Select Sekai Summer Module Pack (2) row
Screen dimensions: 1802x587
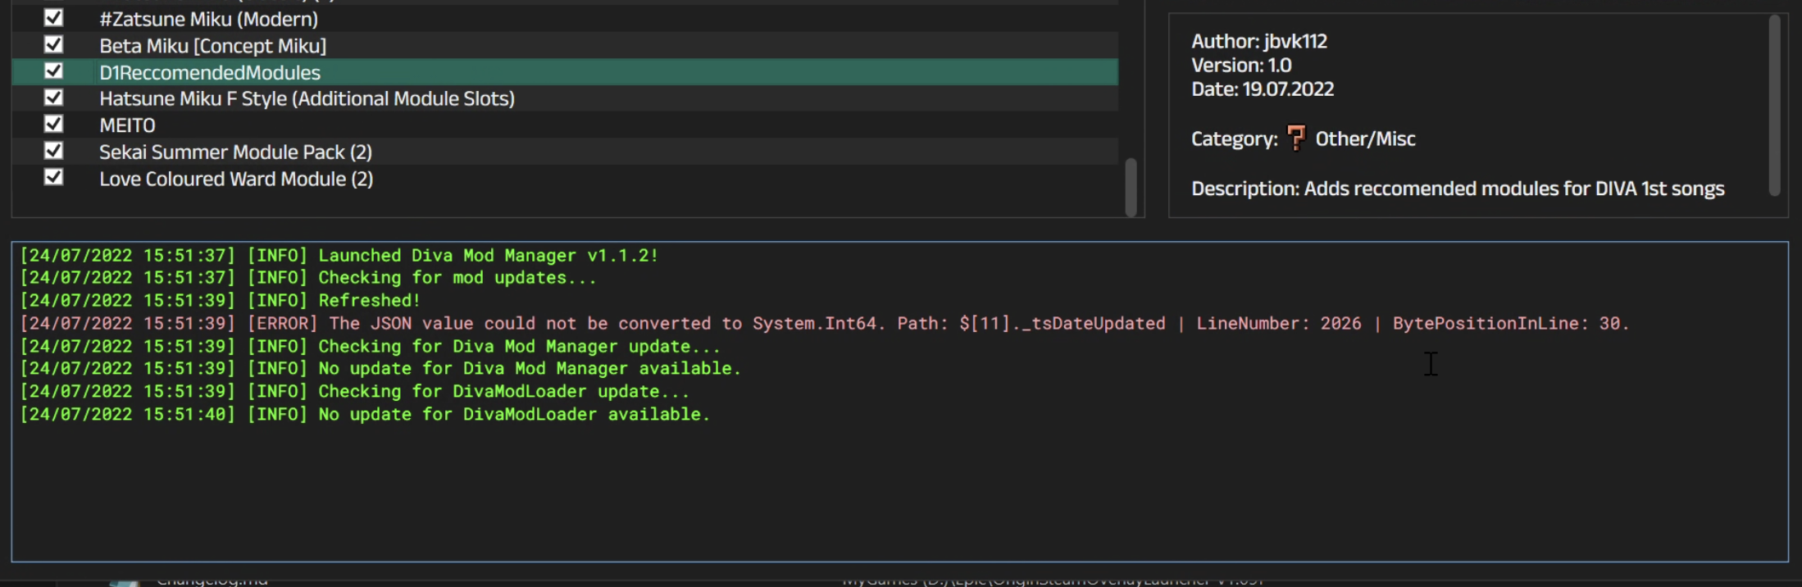coord(565,152)
